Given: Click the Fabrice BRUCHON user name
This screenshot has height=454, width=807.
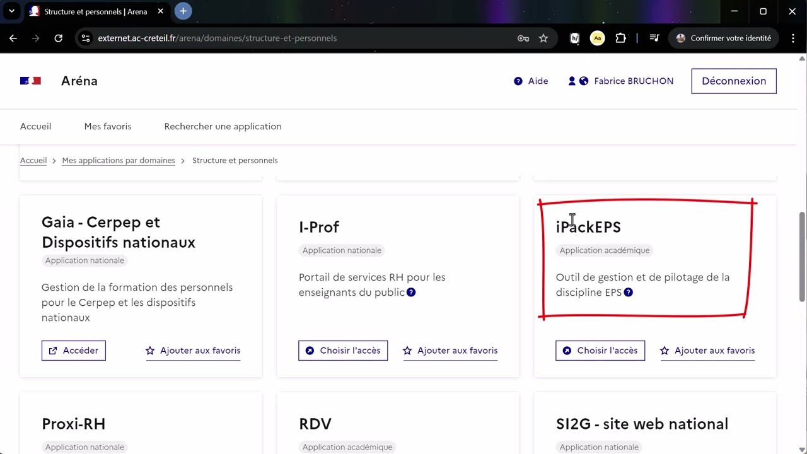Looking at the screenshot, I should point(634,81).
